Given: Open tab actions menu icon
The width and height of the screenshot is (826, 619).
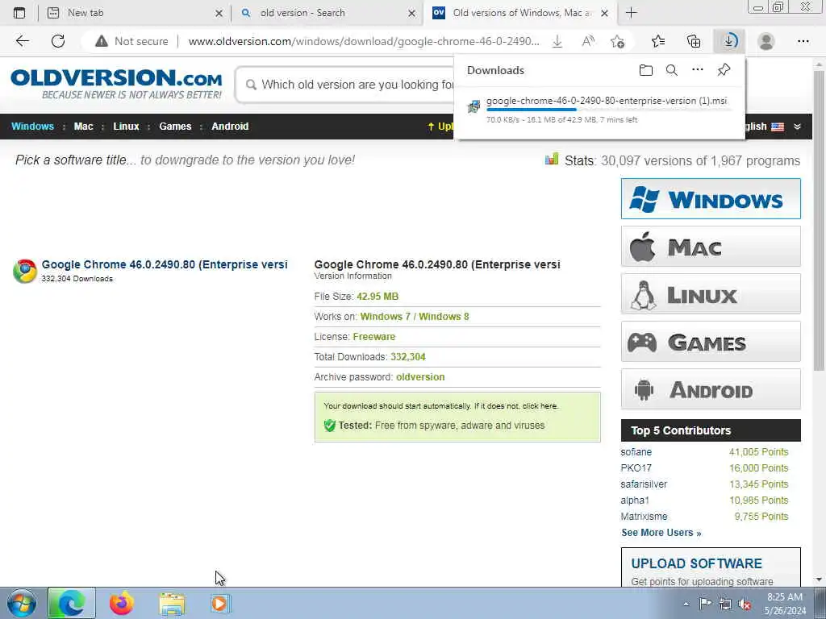Looking at the screenshot, I should 19,13.
